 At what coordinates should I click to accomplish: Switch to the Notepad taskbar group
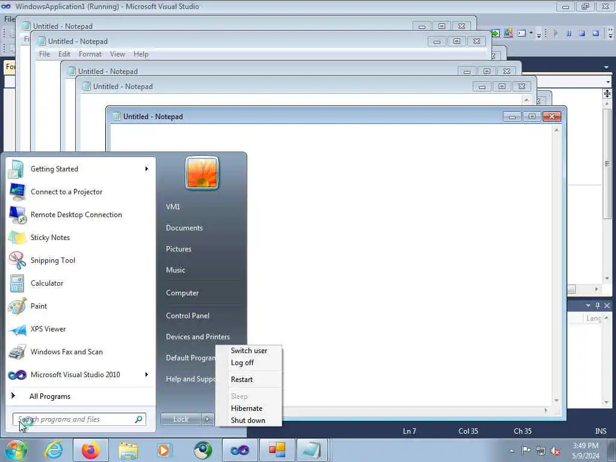point(313,450)
